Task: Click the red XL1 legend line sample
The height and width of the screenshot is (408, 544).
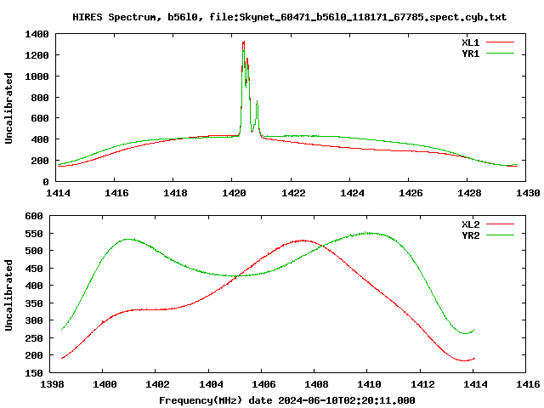Action: click(500, 42)
